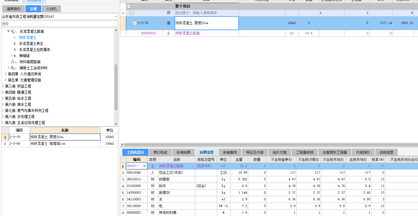Image resolution: width=418 pixels, height=216 pixels.
Task: Select 第六册 排水工程 in the tree
Action: tap(18, 104)
